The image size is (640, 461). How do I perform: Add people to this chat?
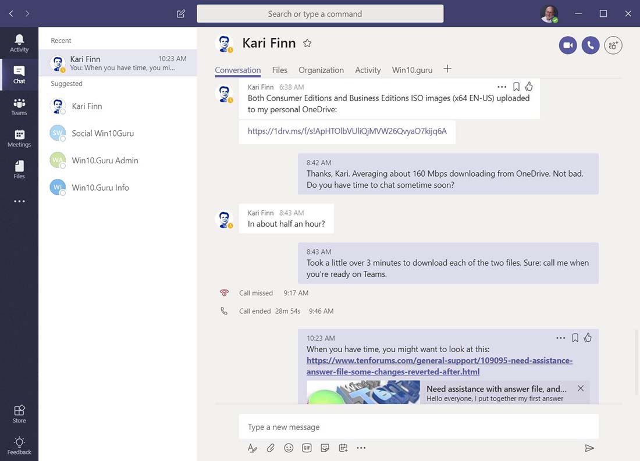click(613, 45)
